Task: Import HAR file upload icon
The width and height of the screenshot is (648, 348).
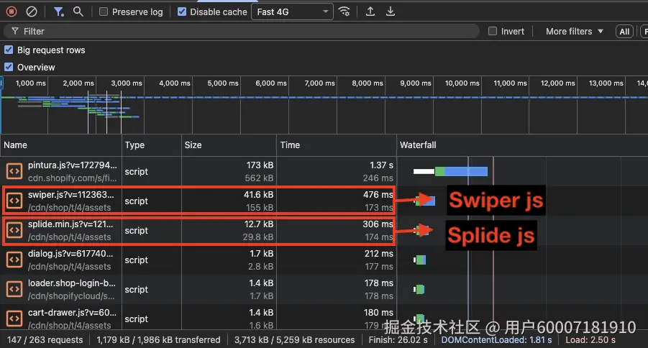Action: point(370,12)
